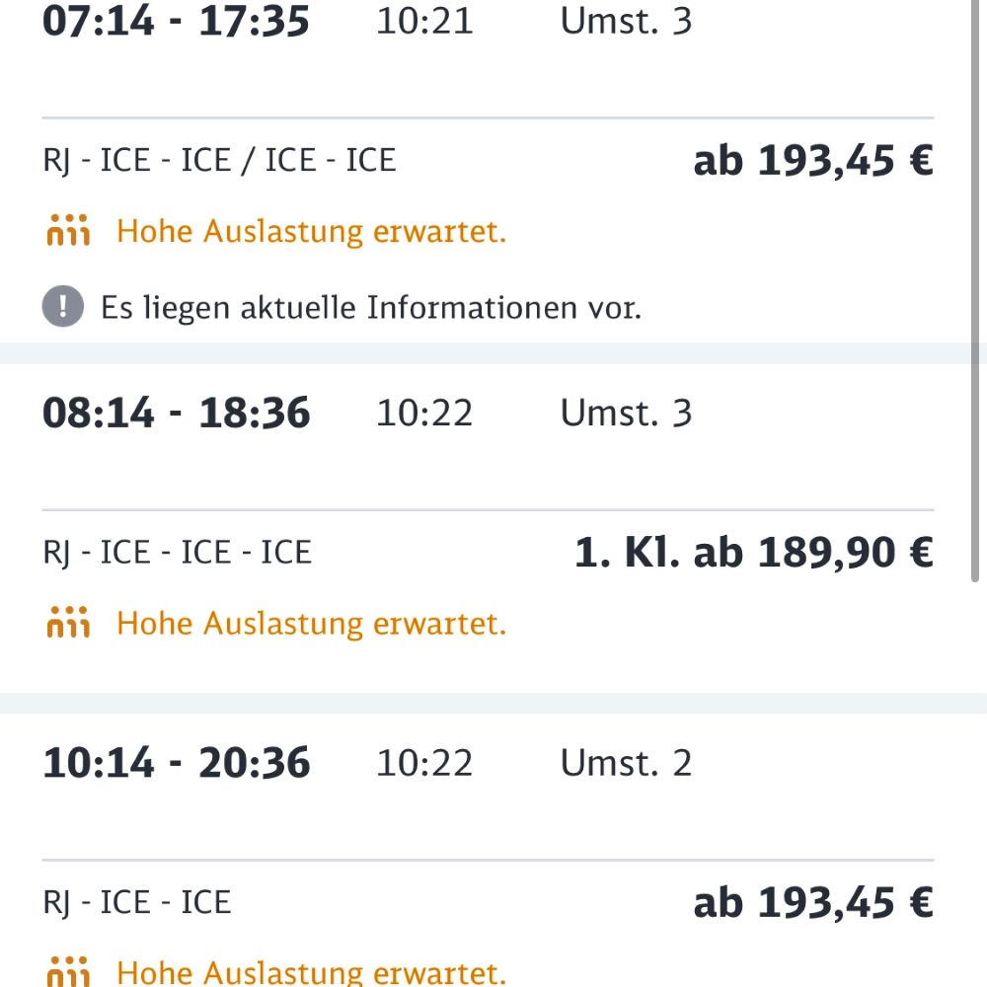Click 'Umst. 3' on the 07:14 trip

626,22
